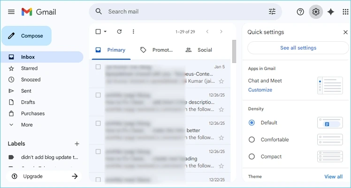Click the Customize link under Chat and Meet
Image resolution: width=351 pixels, height=188 pixels.
pyautogui.click(x=260, y=90)
